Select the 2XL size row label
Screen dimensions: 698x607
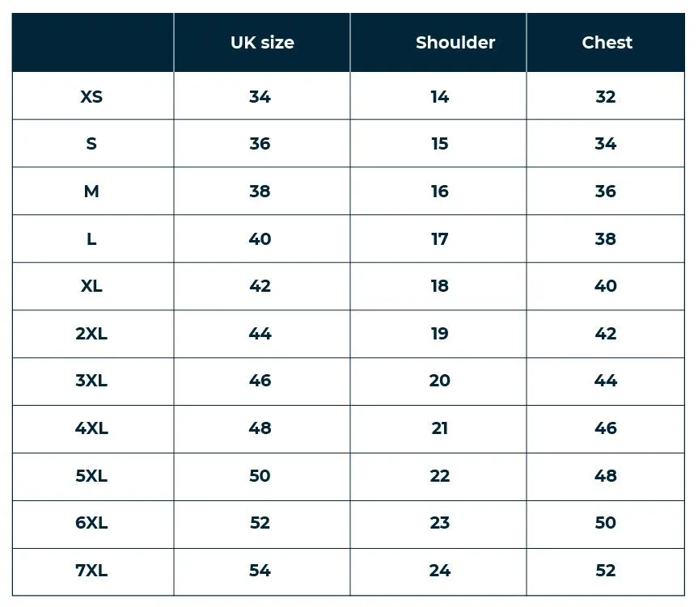point(91,334)
